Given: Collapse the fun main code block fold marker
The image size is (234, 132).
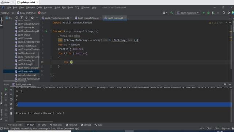Looking at the screenshot, I should (x=51, y=31).
